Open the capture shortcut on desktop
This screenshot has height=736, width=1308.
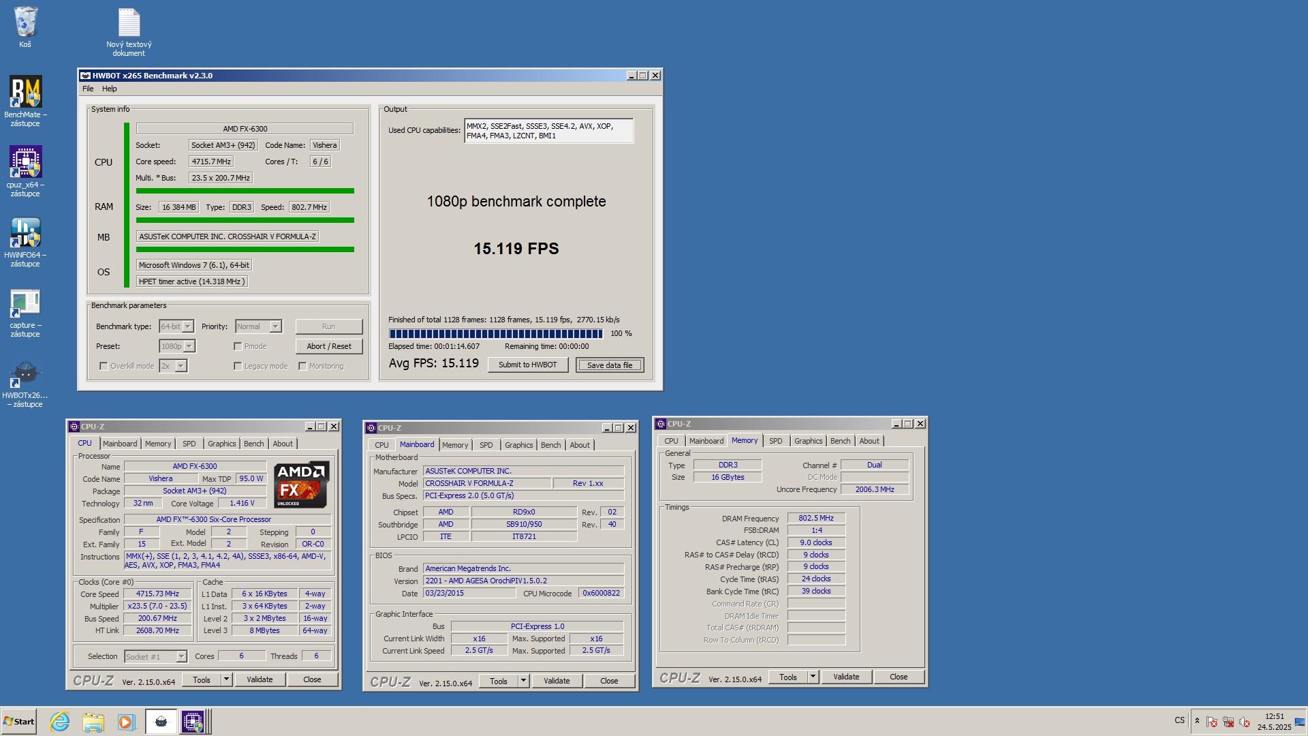click(x=25, y=312)
